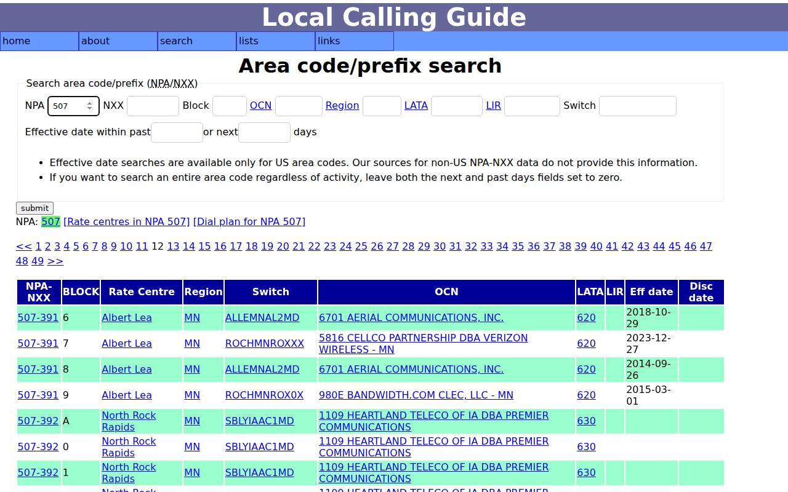The height and width of the screenshot is (492, 788).
Task: Click the Local Calling Guide title
Action: pyautogui.click(x=394, y=17)
